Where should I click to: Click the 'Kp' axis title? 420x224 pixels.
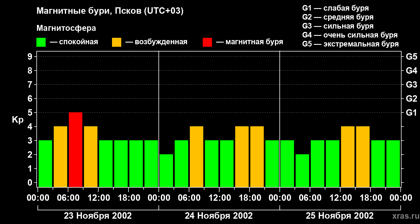(18, 120)
